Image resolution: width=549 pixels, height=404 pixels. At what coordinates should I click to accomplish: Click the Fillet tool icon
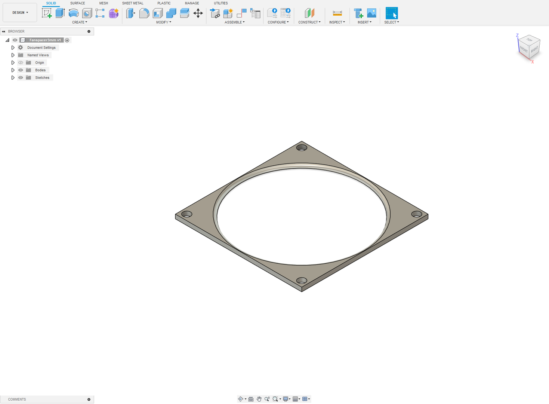tap(144, 13)
